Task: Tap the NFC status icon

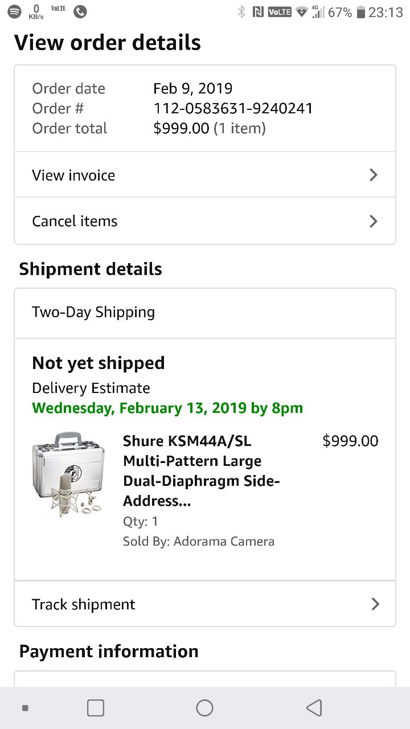Action: point(258,12)
